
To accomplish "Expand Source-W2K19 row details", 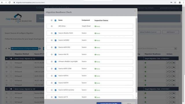I will click(x=52, y=83).
